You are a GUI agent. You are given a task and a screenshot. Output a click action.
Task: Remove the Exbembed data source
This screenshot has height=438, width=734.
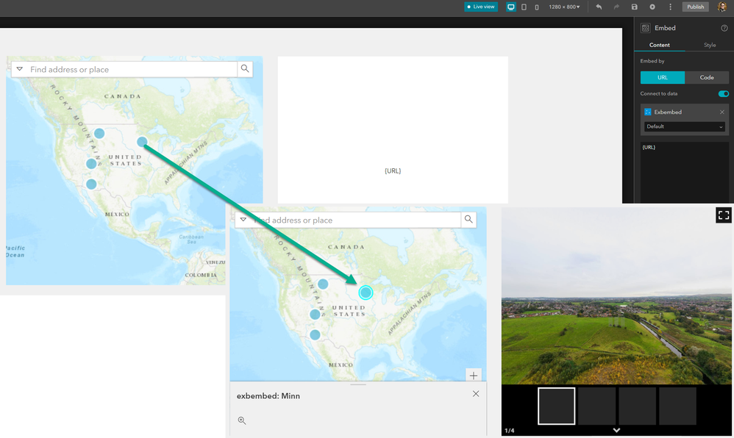(x=721, y=112)
